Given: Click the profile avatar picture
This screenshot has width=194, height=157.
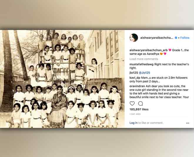Looking at the screenshot, I should click(x=134, y=38).
